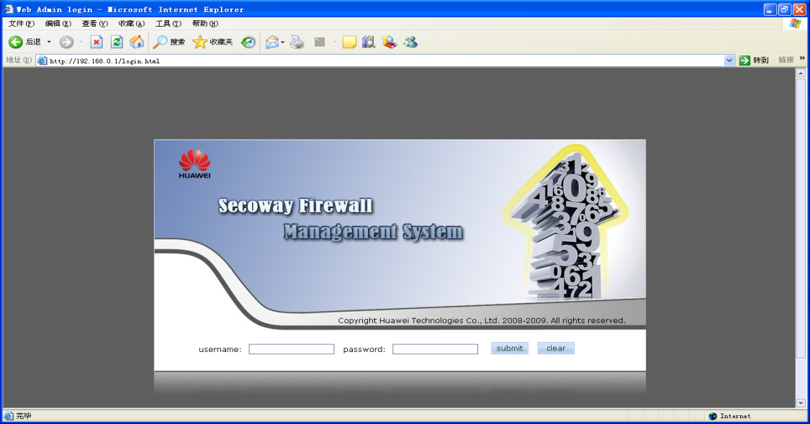Click the yellow note toolbar icon
The width and height of the screenshot is (810, 424).
coord(349,42)
